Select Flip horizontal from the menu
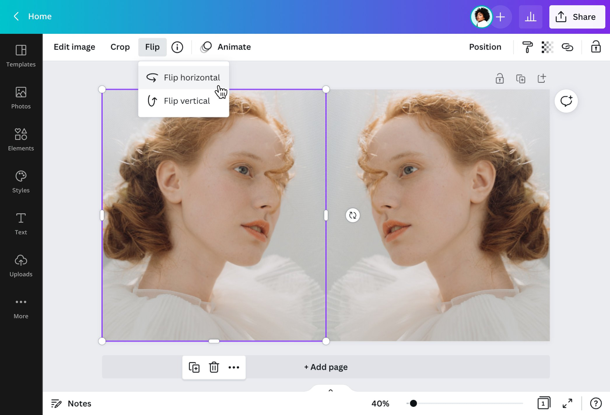 (192, 77)
